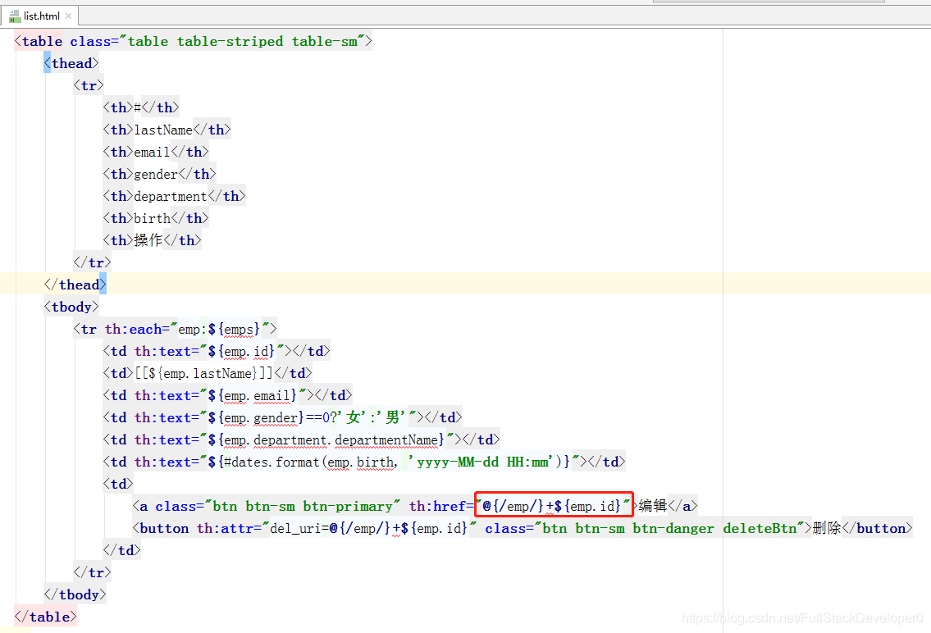The width and height of the screenshot is (931, 633).
Task: Click the emp.department.departmentName line
Action: (x=302, y=439)
